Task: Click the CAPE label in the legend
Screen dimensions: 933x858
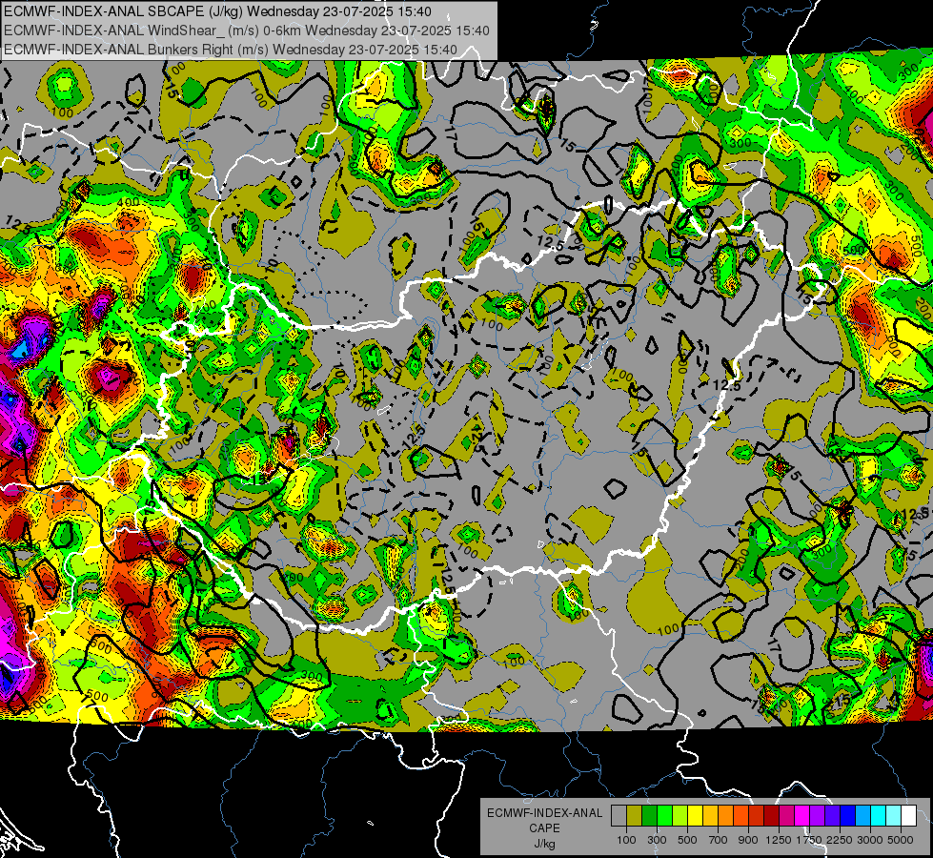Action: pos(544,828)
